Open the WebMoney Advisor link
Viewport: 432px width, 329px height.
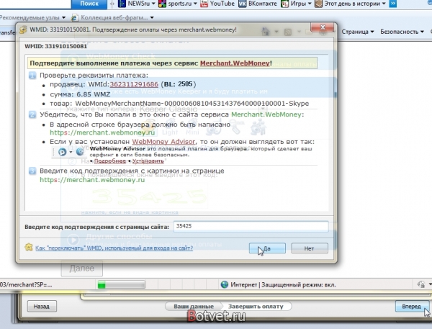pos(161,141)
